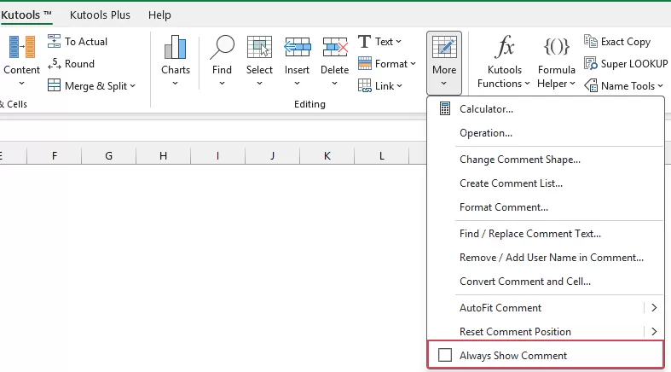Click the To Actual button label

point(86,42)
